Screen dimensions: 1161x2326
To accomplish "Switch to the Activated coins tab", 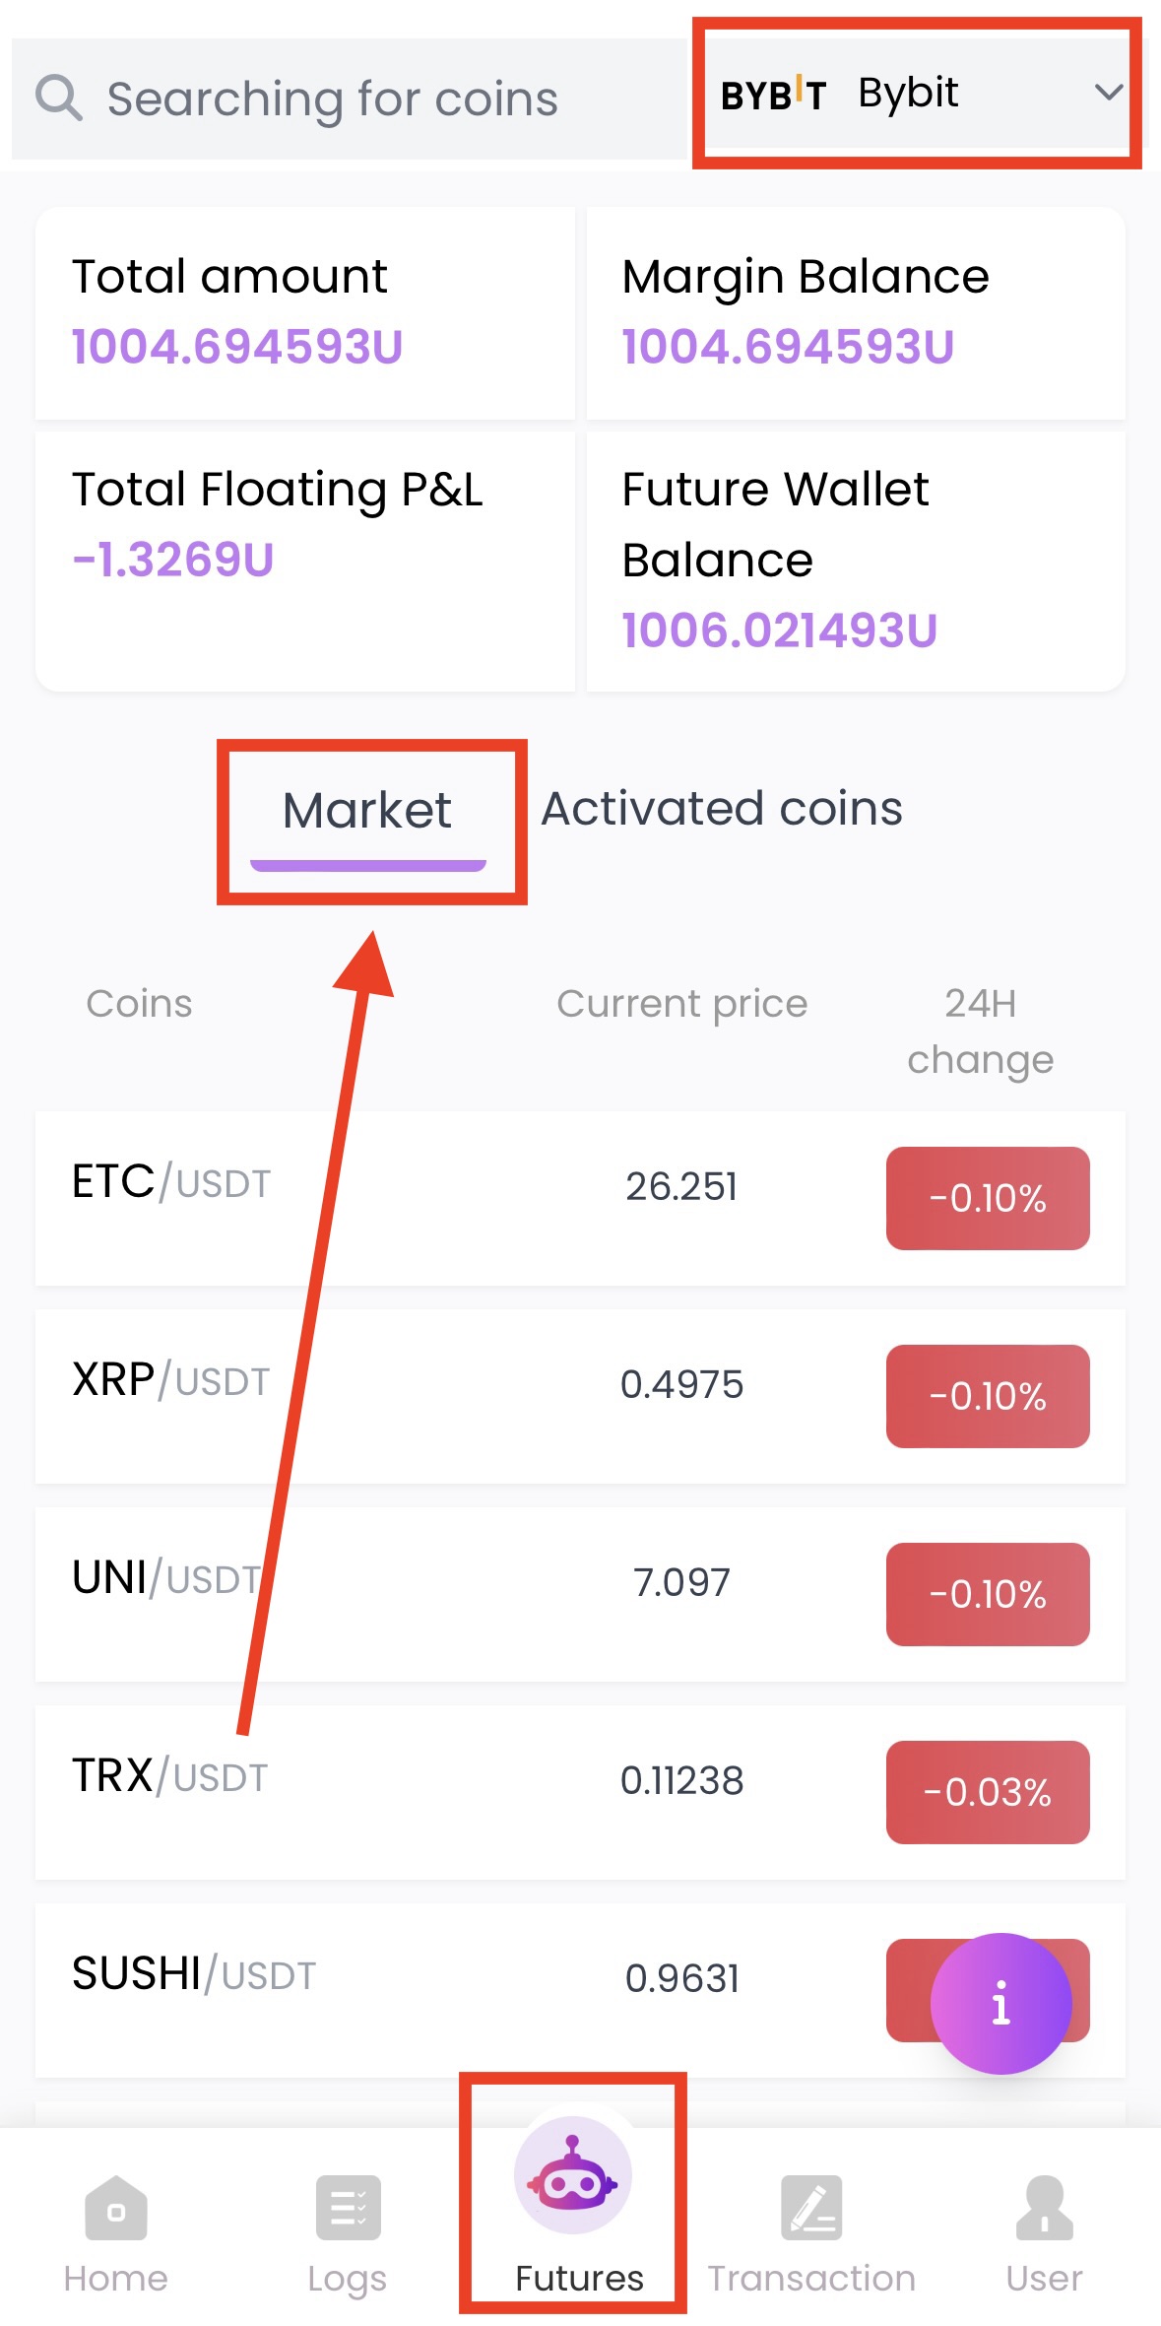I will point(722,809).
